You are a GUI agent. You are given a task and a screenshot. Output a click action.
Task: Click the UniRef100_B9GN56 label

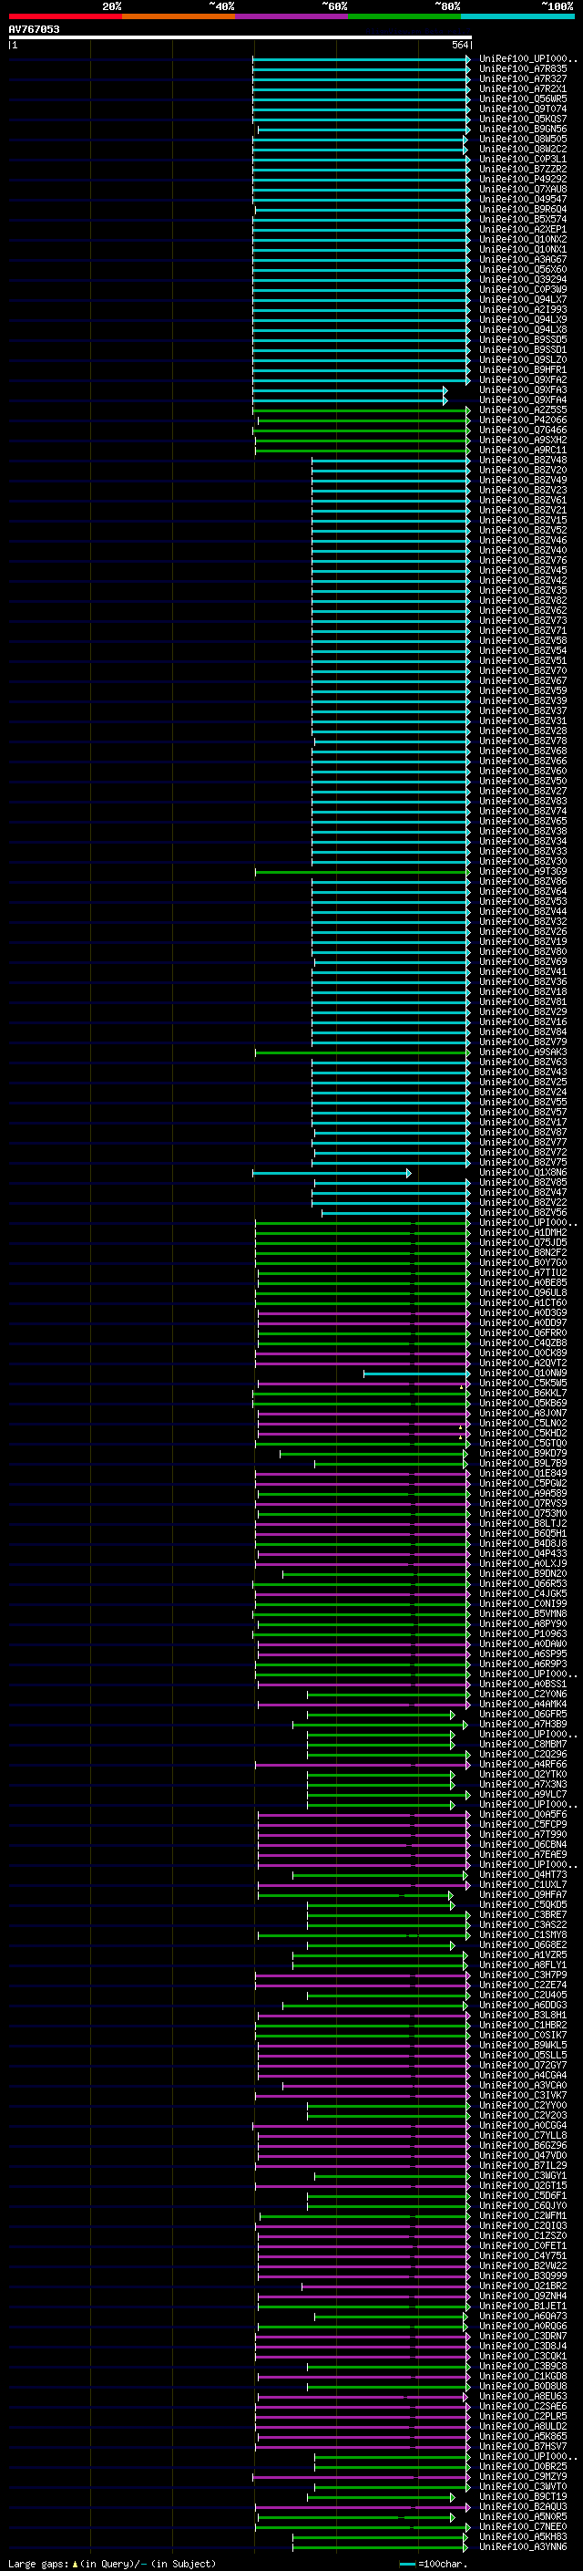(x=522, y=129)
